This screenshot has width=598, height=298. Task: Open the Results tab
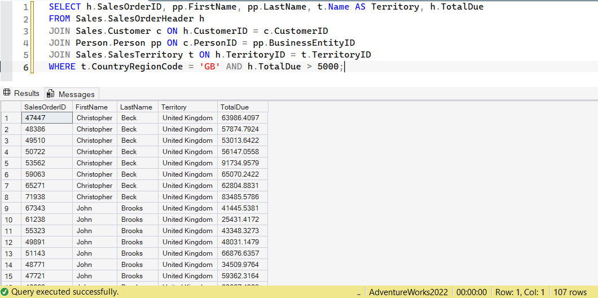coord(21,94)
